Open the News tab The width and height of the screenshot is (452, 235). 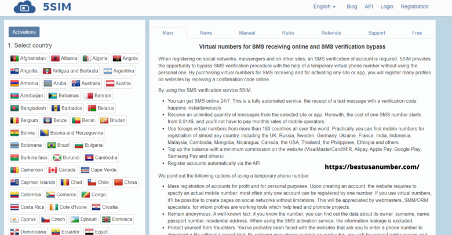coord(206,33)
